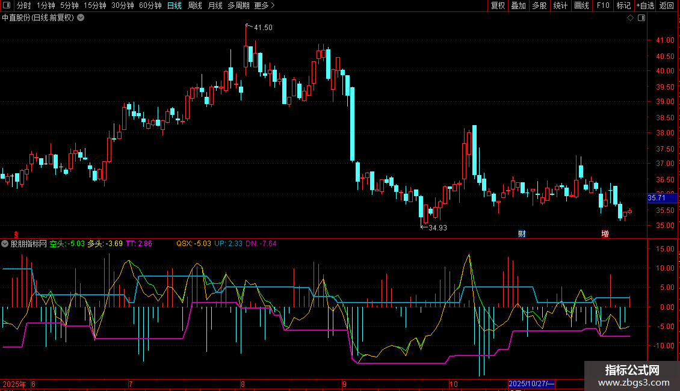Select the 60分钟 period tab
Screen dimensions: 680x391
click(x=150, y=5)
